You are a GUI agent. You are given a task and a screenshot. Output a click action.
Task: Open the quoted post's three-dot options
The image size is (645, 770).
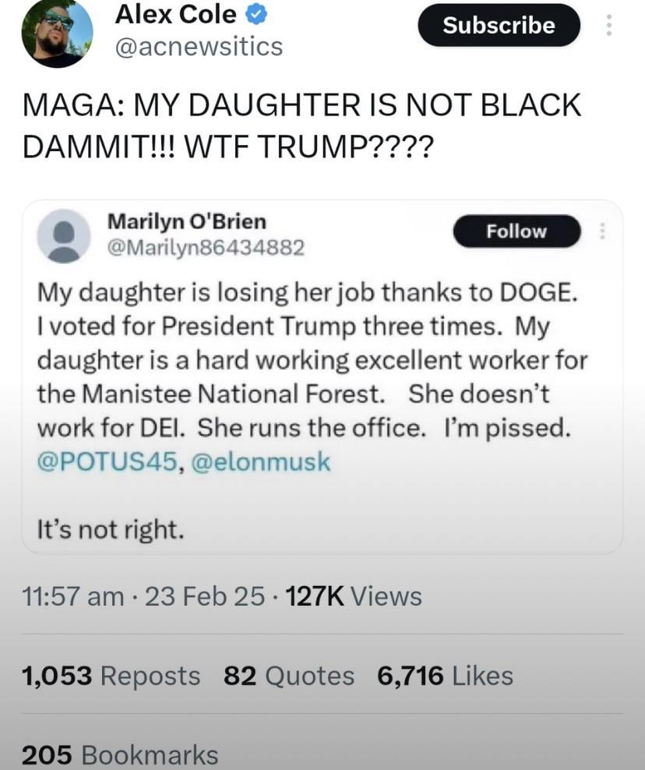[x=602, y=231]
